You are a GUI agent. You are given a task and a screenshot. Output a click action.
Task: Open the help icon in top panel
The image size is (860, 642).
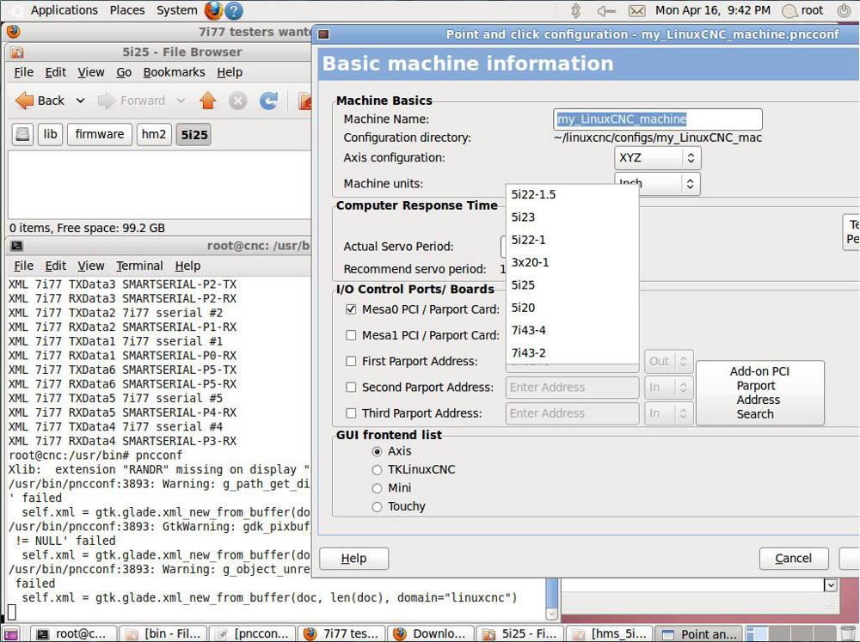[x=234, y=10]
